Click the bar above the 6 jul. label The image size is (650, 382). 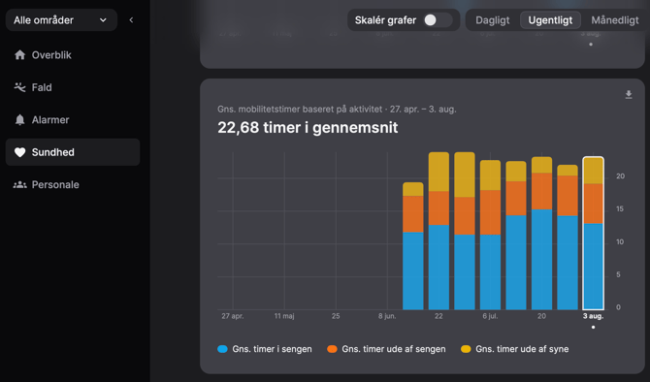click(x=490, y=235)
